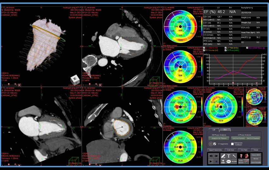The width and height of the screenshot is (269, 170).
Task: Switch to the RV tab
Action: (225, 130)
